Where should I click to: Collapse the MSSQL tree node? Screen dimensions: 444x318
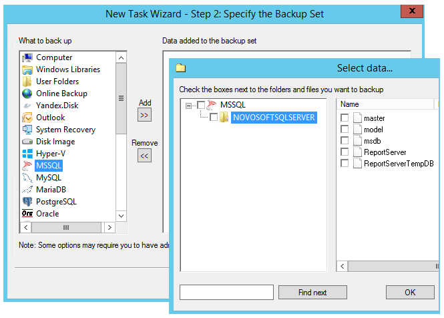point(190,105)
